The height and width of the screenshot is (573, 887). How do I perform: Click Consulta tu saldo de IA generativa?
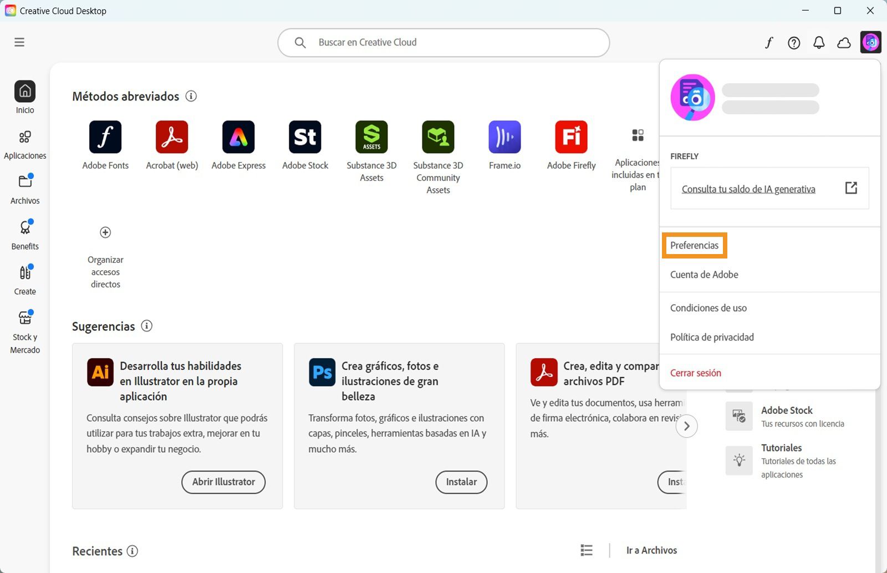point(748,189)
